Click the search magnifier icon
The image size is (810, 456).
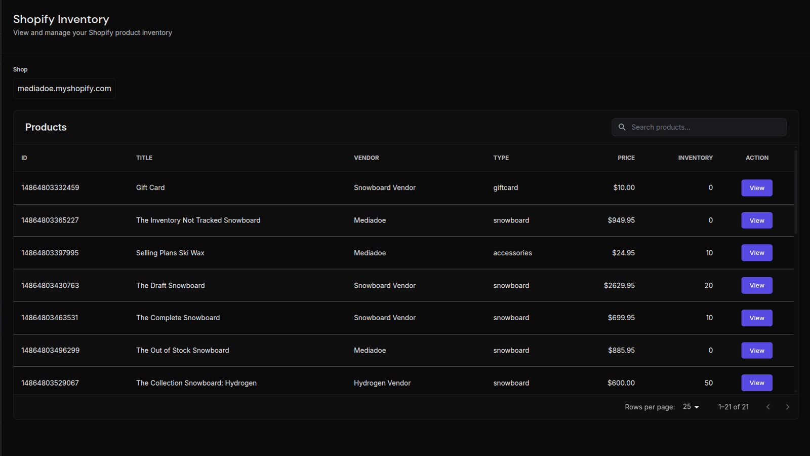(x=622, y=127)
